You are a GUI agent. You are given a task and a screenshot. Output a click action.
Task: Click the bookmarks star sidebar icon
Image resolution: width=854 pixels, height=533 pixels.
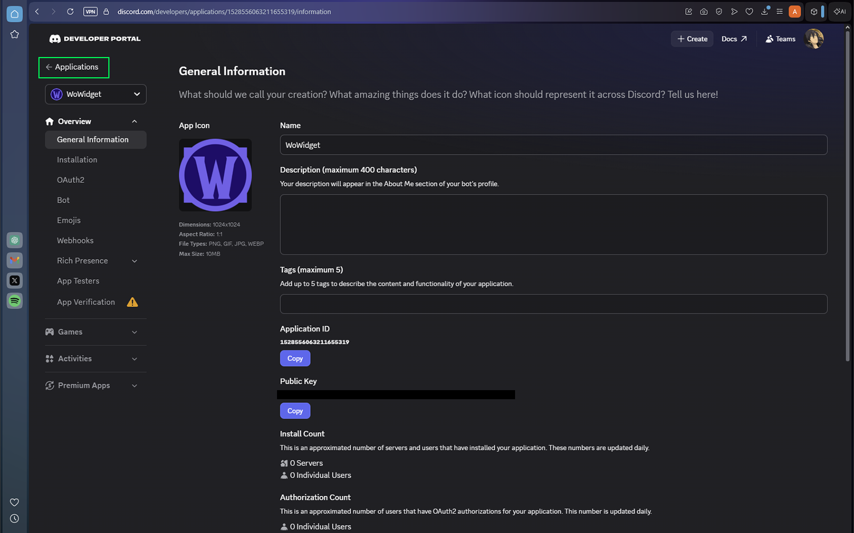point(14,34)
